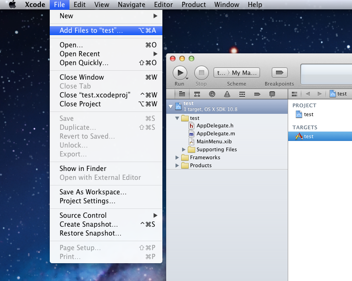Screen dimensions: 352x281
Task: Select the Products folder label
Action: tap(201, 165)
